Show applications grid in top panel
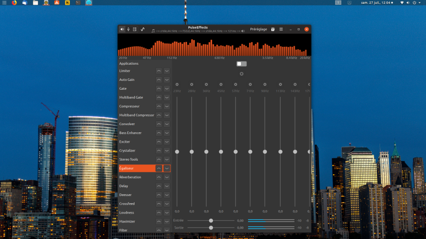This screenshot has width=426, height=239. tap(4, 3)
